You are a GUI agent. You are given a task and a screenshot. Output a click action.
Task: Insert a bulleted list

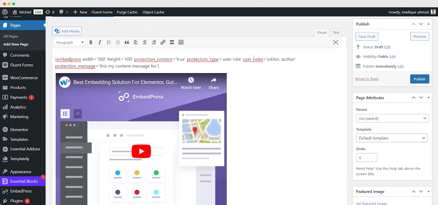pyautogui.click(x=109, y=42)
